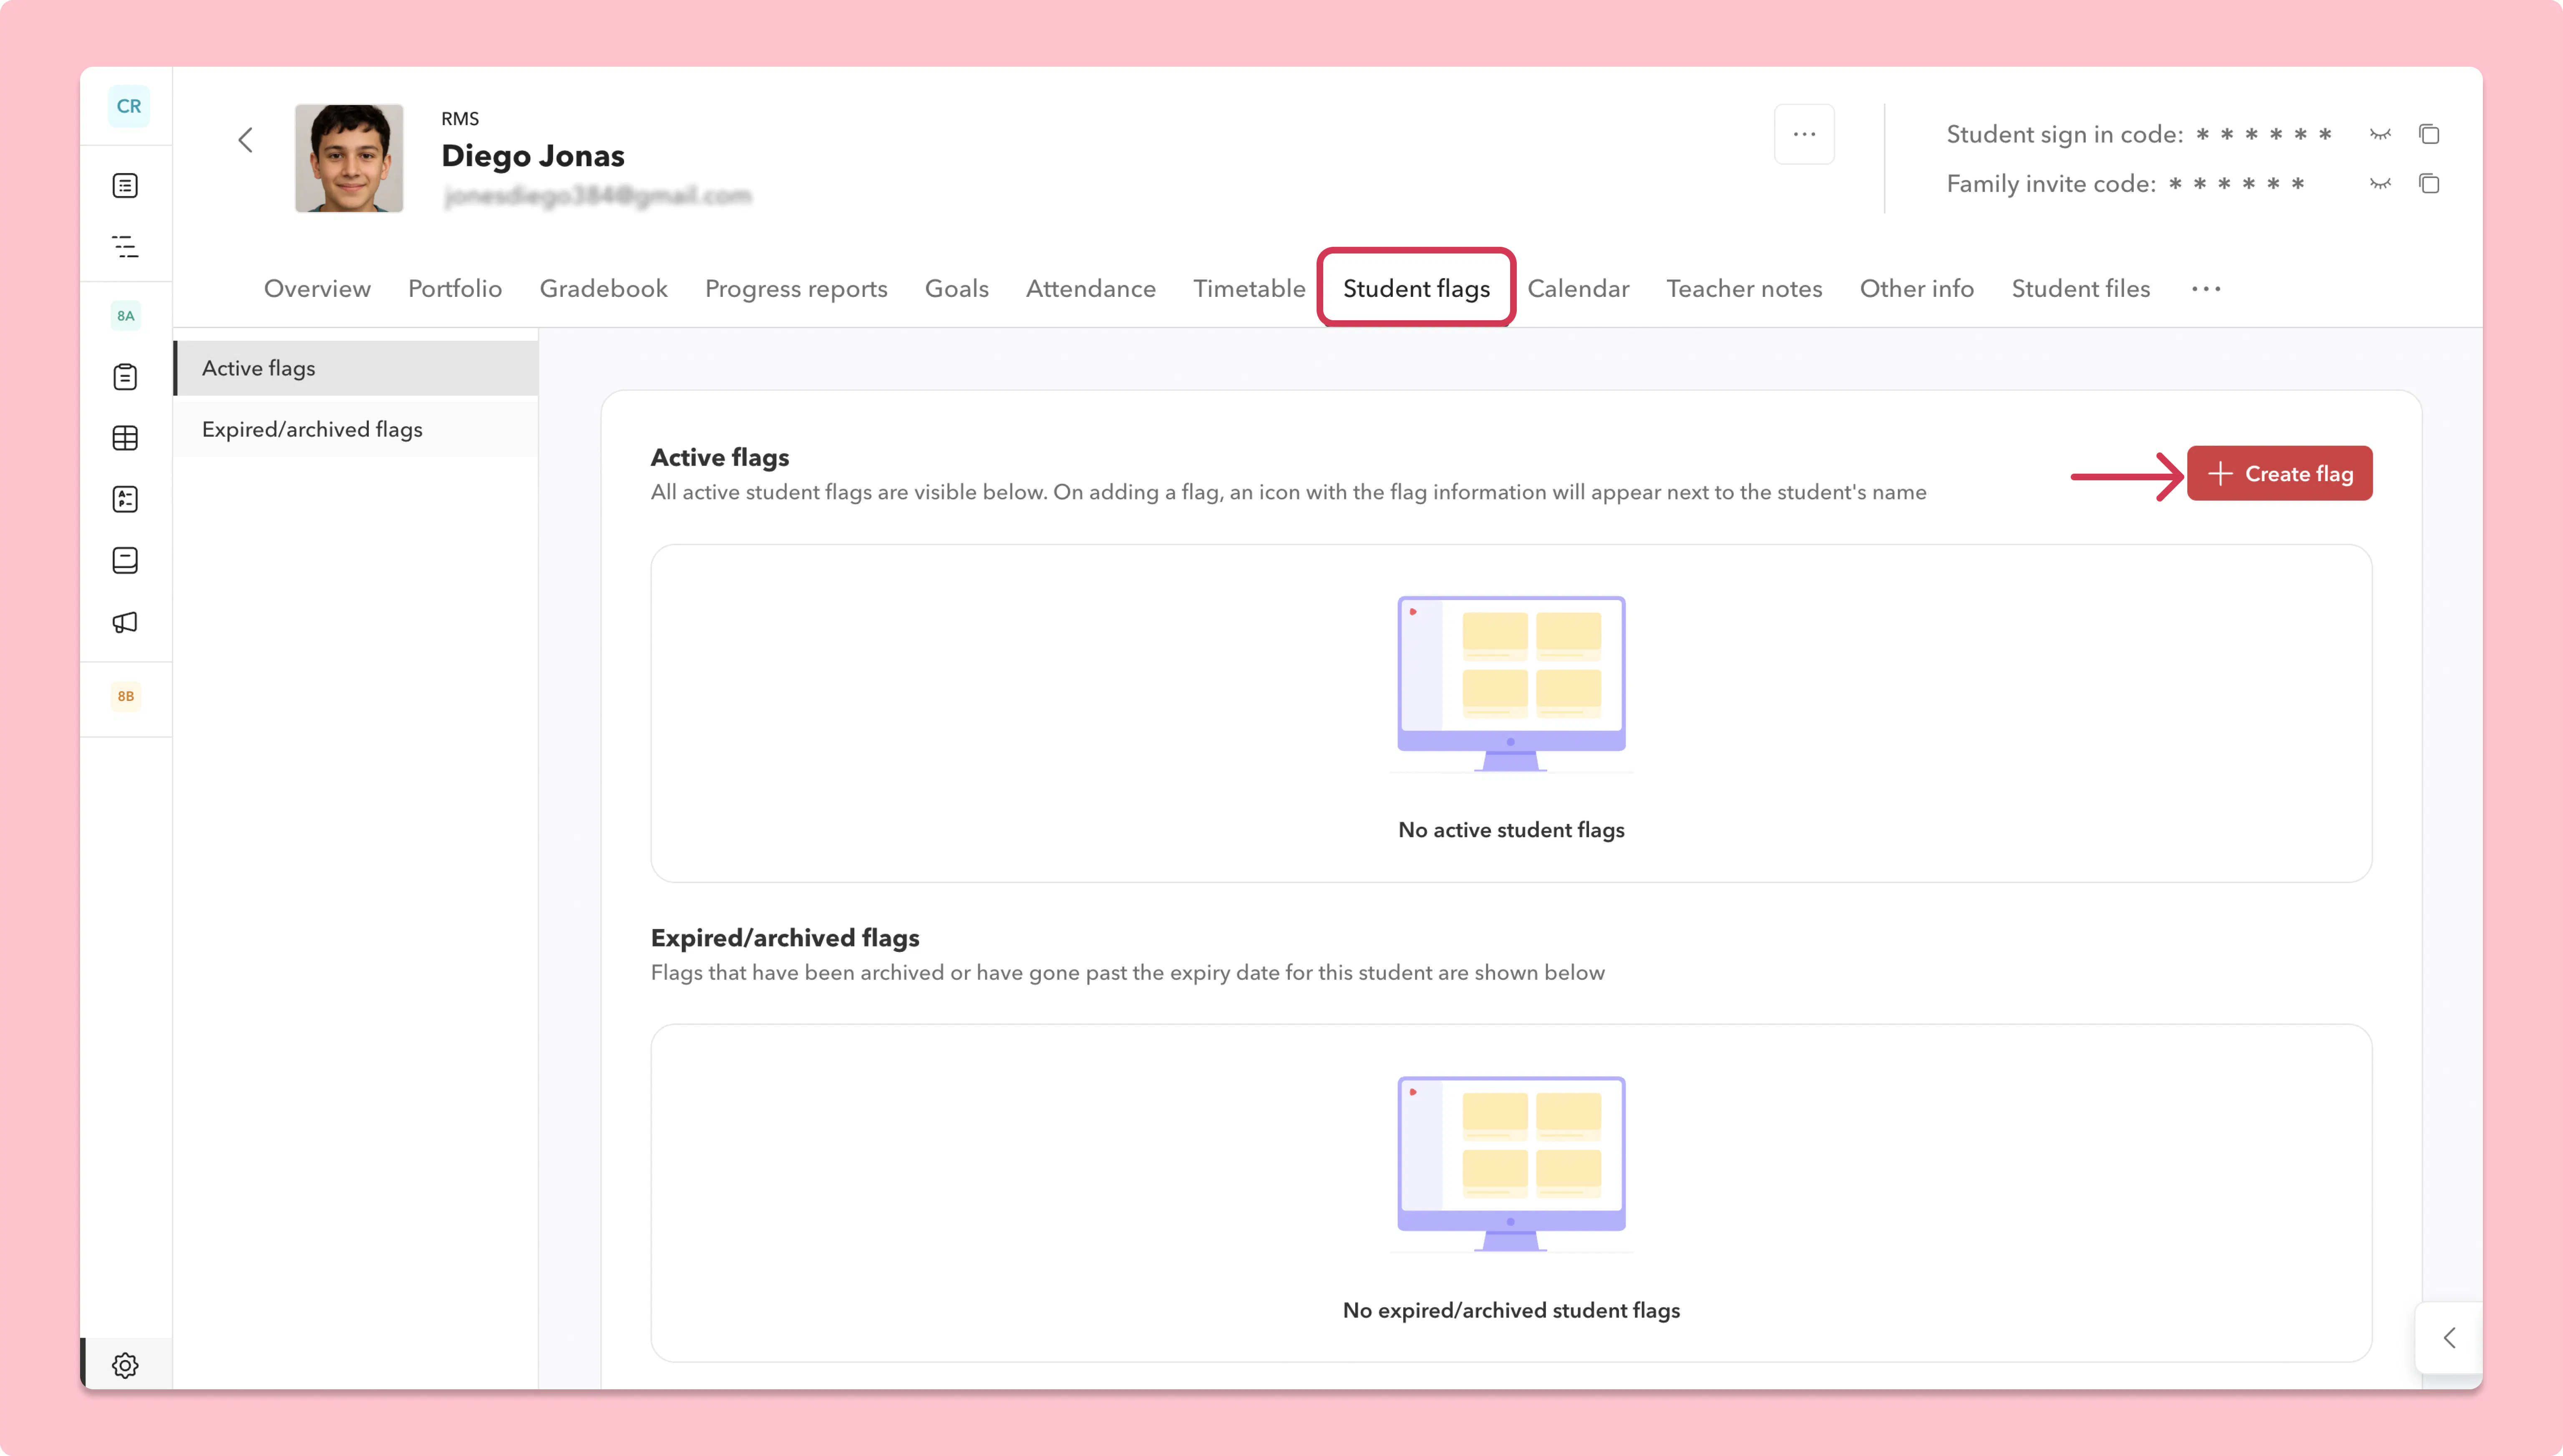Select Active flags in the left panel
This screenshot has width=2563, height=1456.
click(x=356, y=368)
